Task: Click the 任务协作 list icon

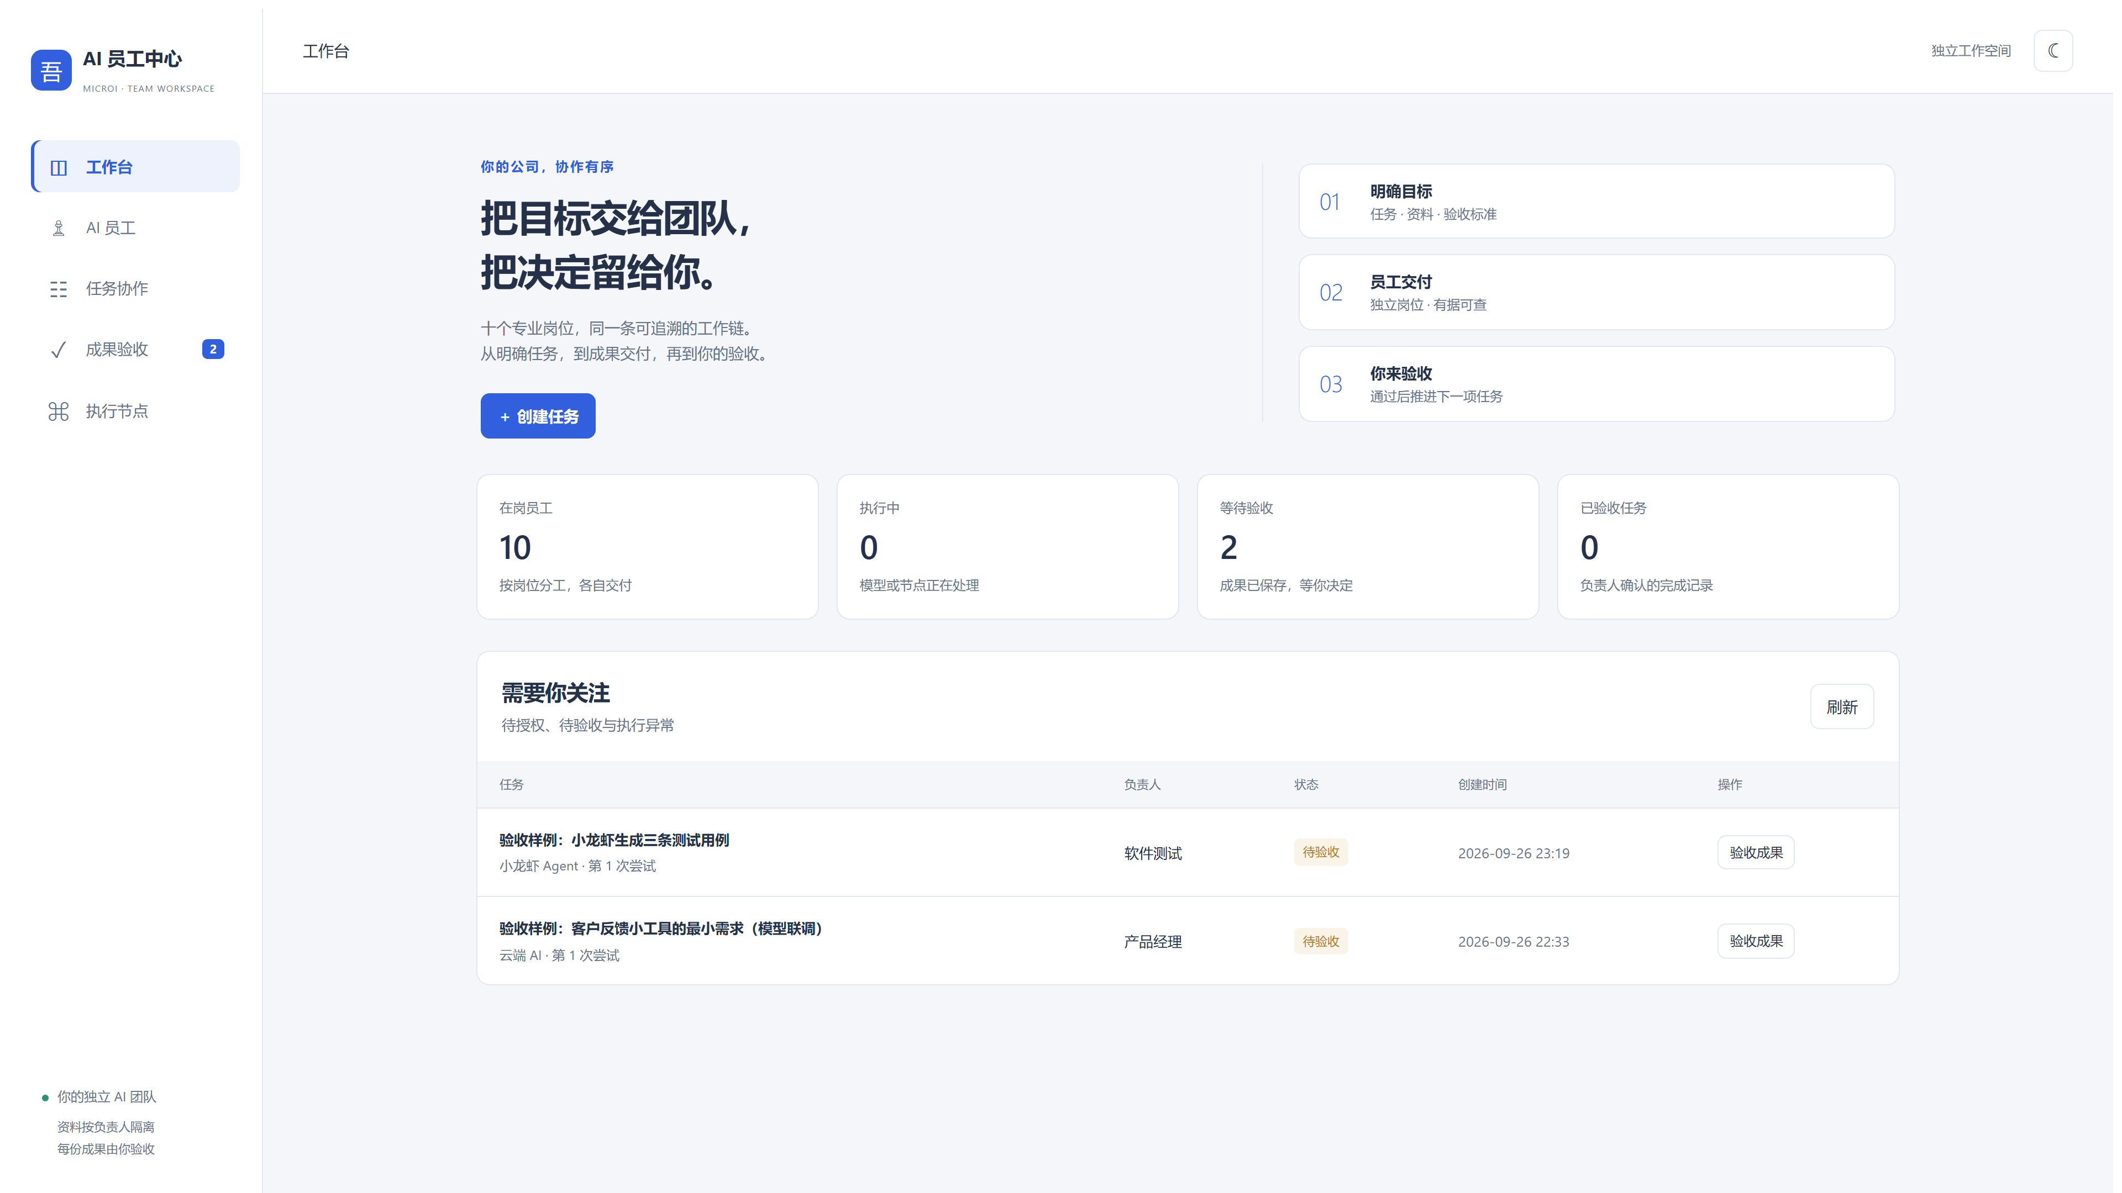Action: 59,289
